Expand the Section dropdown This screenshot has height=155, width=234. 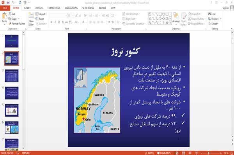coord(41,24)
